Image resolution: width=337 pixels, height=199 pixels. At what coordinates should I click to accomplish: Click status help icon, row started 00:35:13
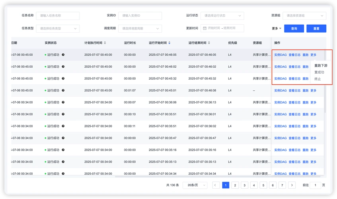[x=63, y=162]
